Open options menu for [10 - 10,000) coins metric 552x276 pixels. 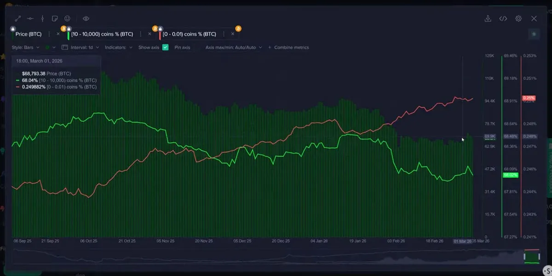click(140, 34)
